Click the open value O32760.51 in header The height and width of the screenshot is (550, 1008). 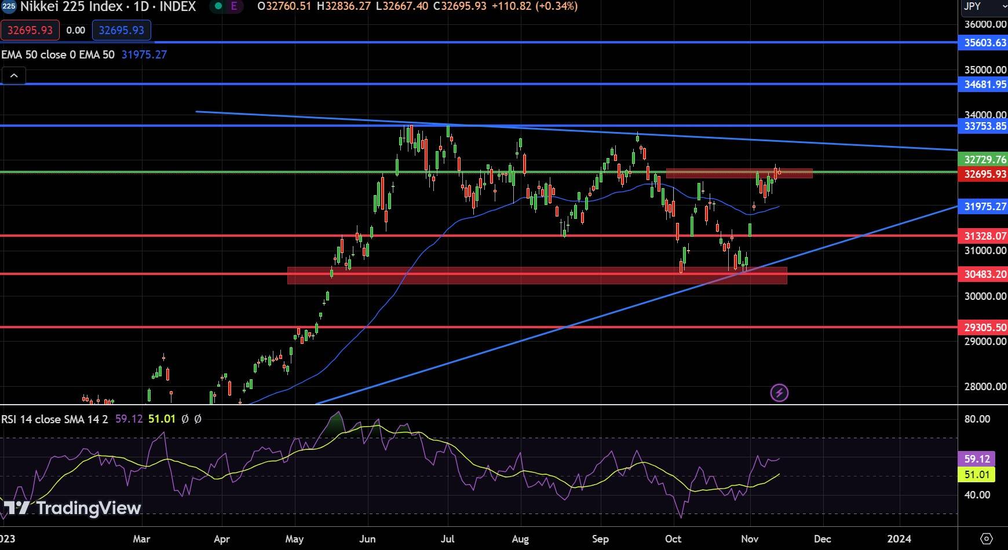coord(285,6)
